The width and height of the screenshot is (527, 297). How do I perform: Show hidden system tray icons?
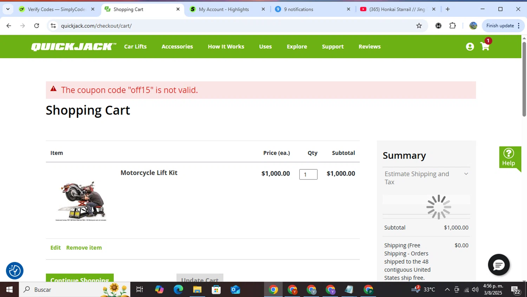447,289
